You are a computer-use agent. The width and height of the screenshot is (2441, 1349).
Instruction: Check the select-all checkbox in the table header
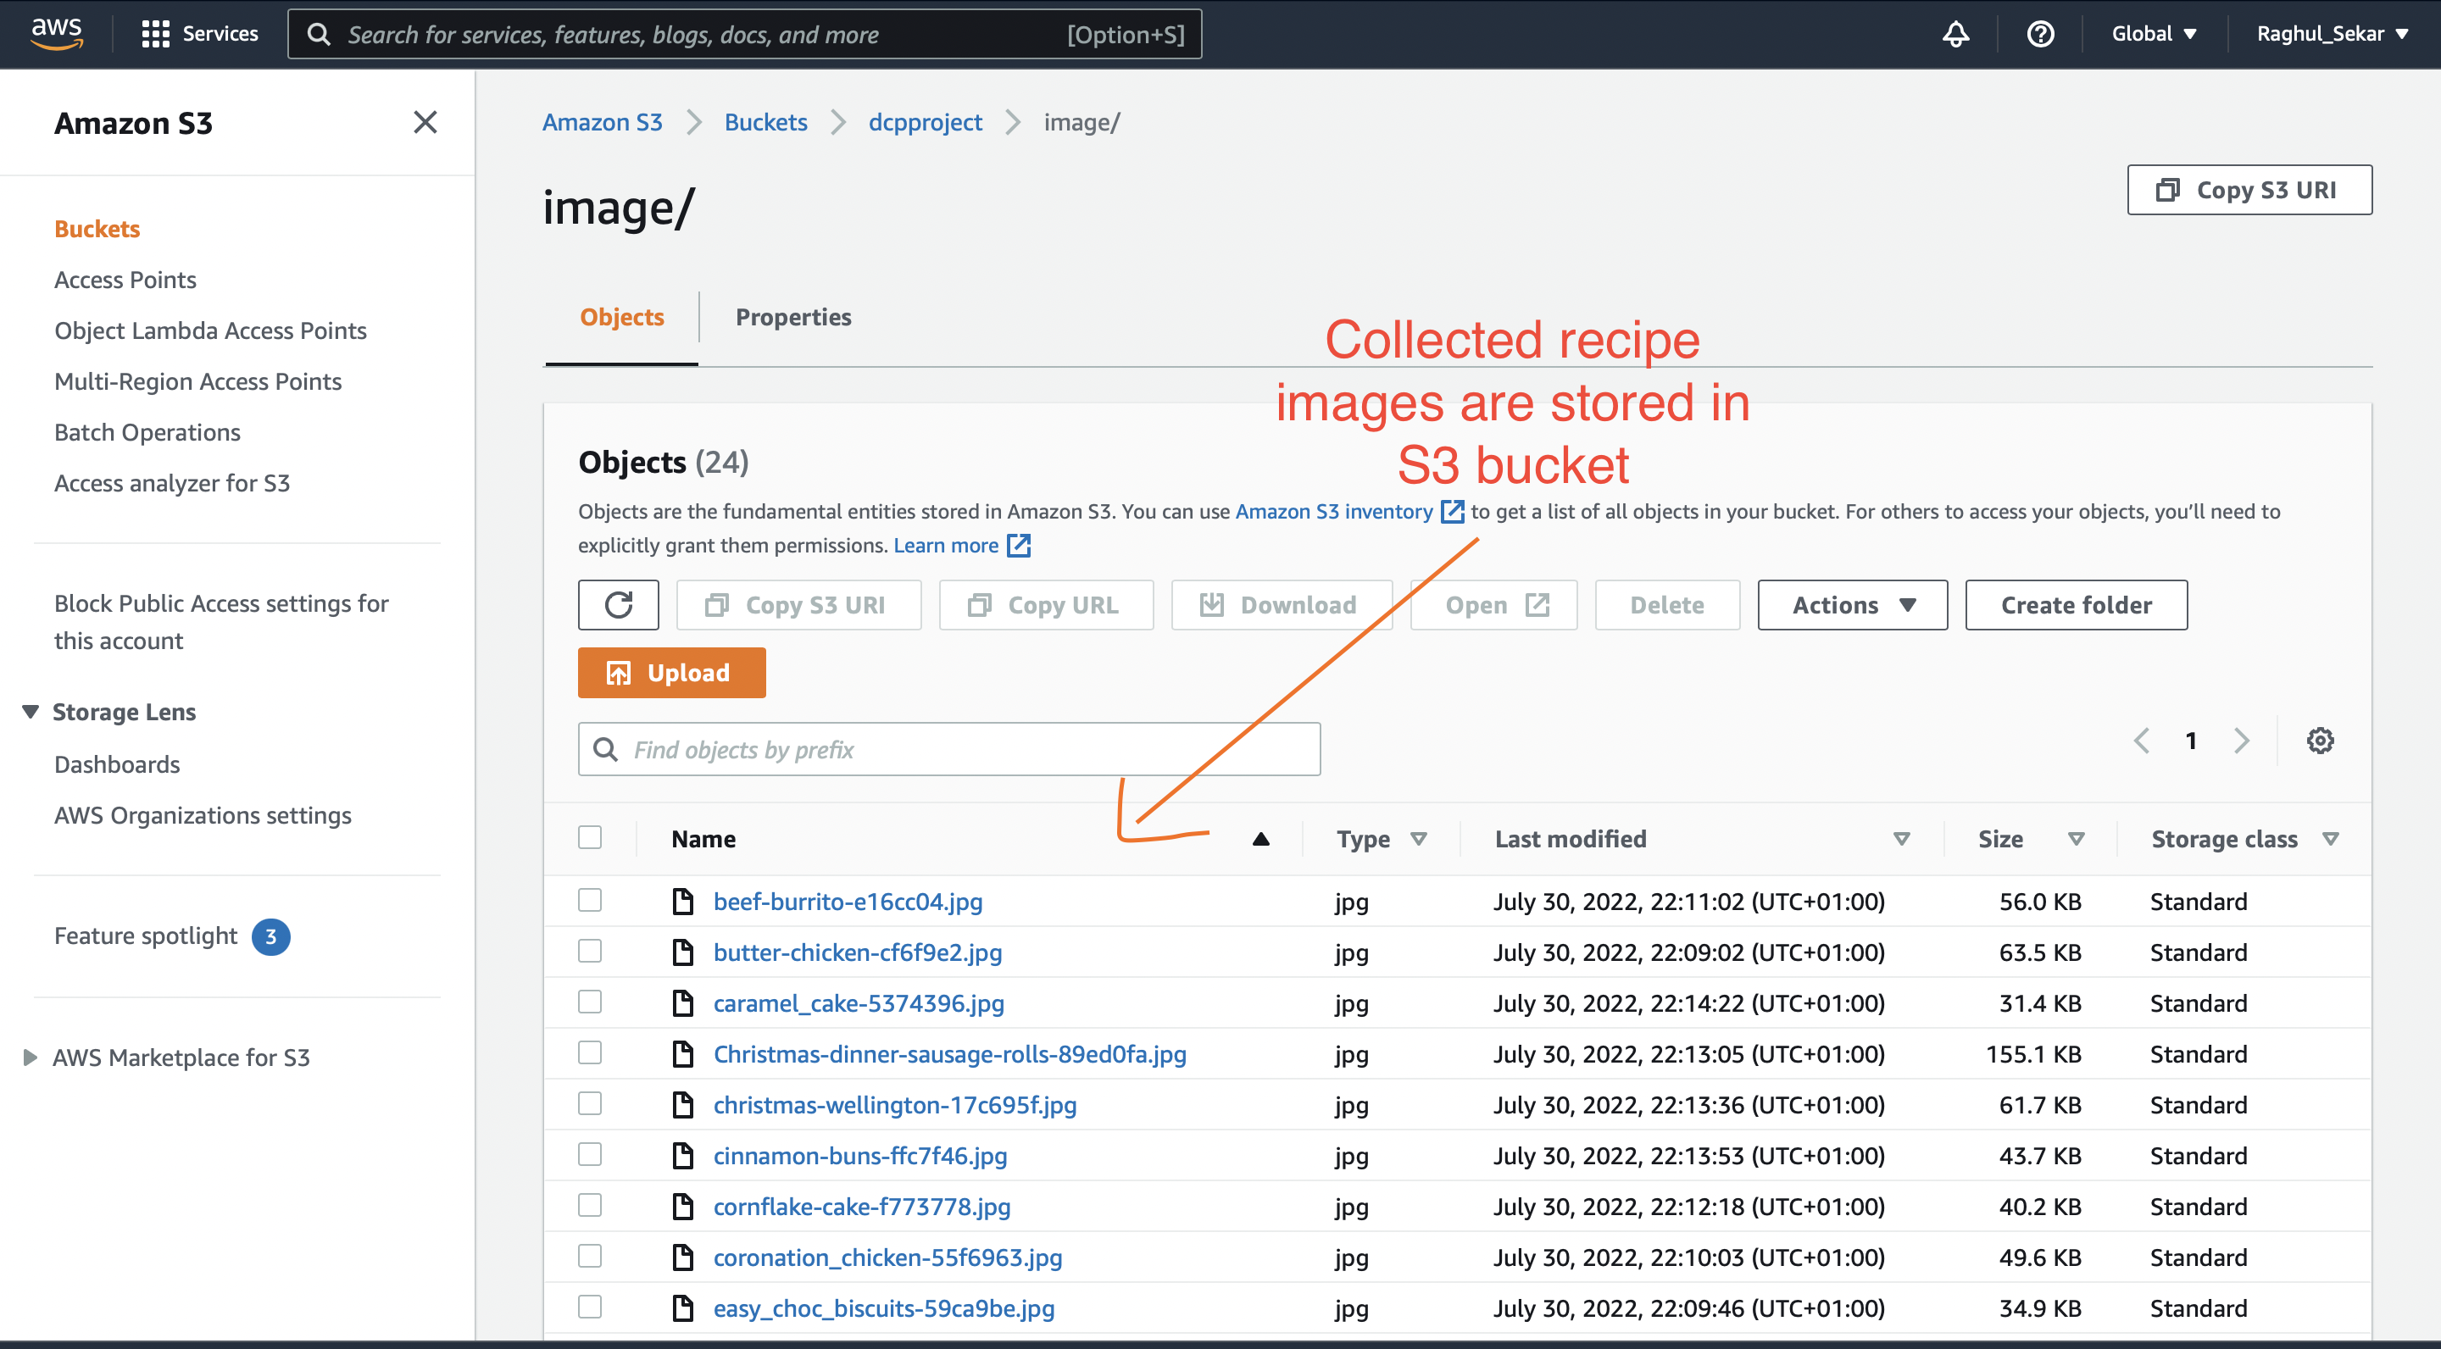589,836
